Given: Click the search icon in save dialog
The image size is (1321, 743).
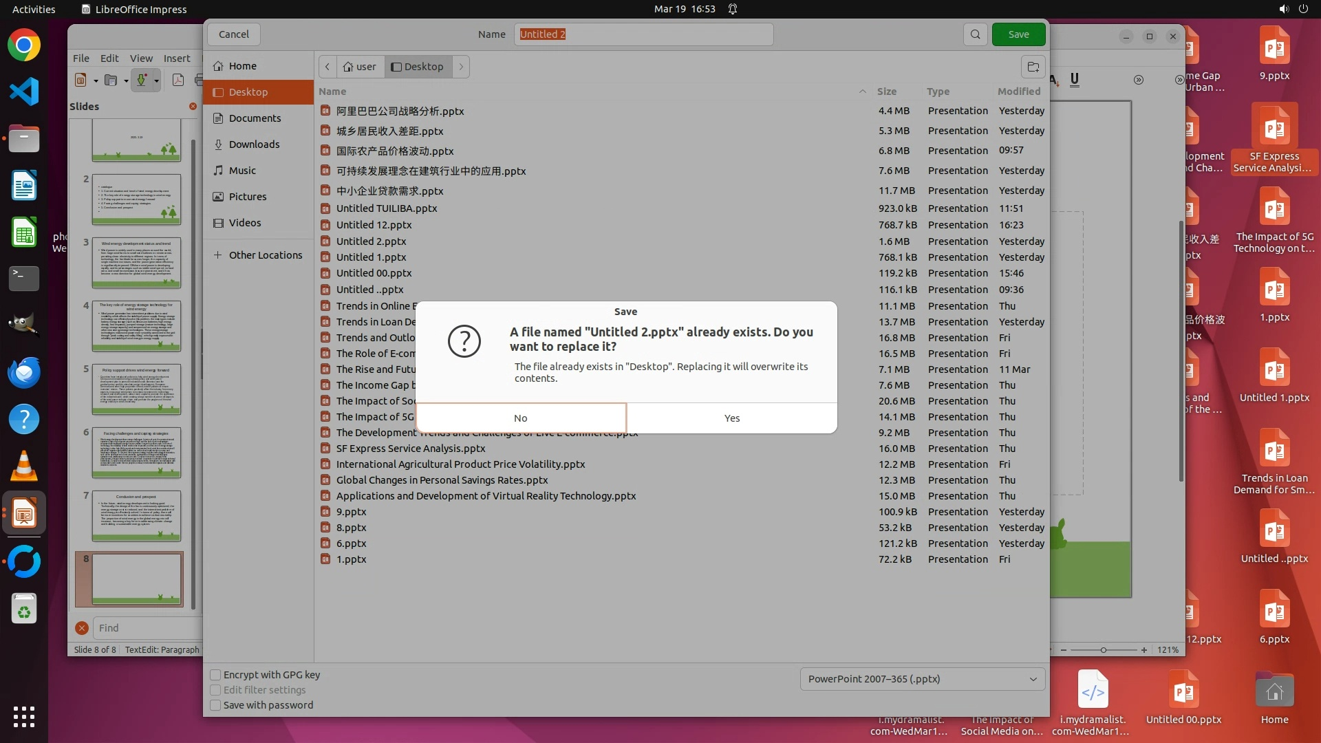Looking at the screenshot, I should click(x=975, y=34).
